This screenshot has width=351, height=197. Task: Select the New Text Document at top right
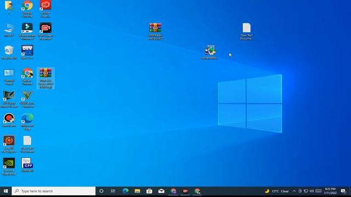[246, 31]
